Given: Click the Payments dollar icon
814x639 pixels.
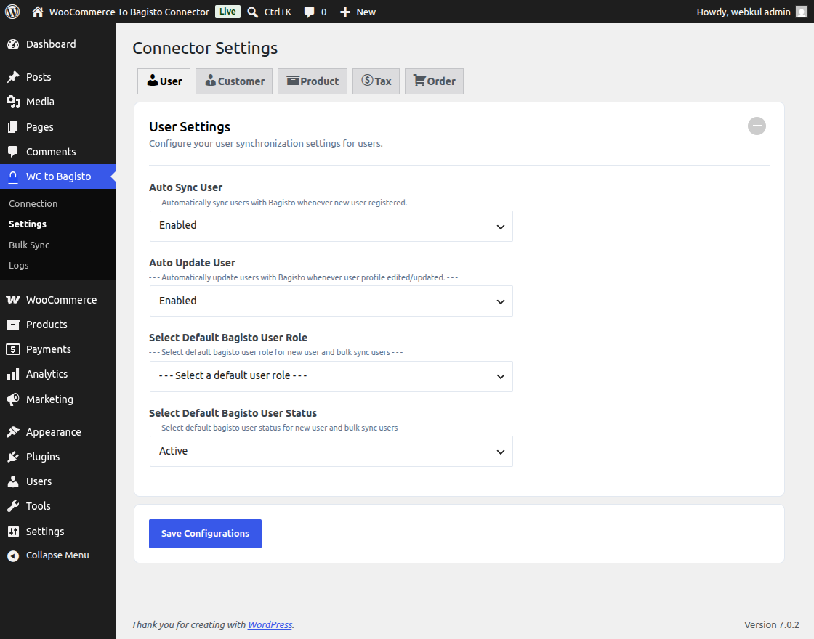Looking at the screenshot, I should tap(13, 349).
